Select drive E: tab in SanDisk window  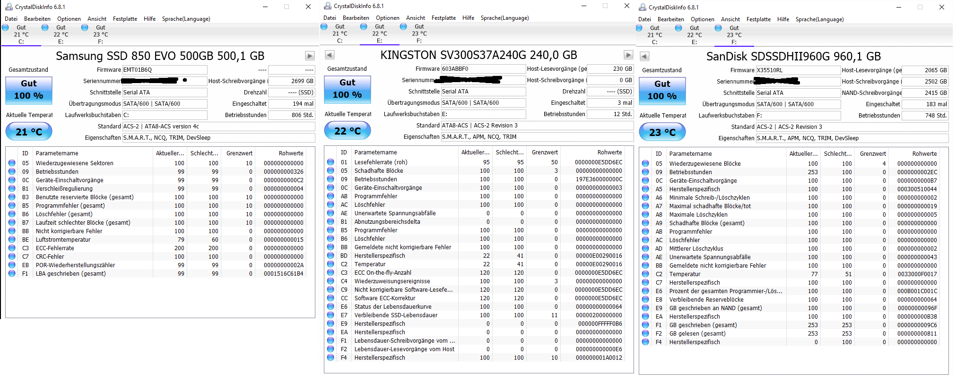coord(694,35)
